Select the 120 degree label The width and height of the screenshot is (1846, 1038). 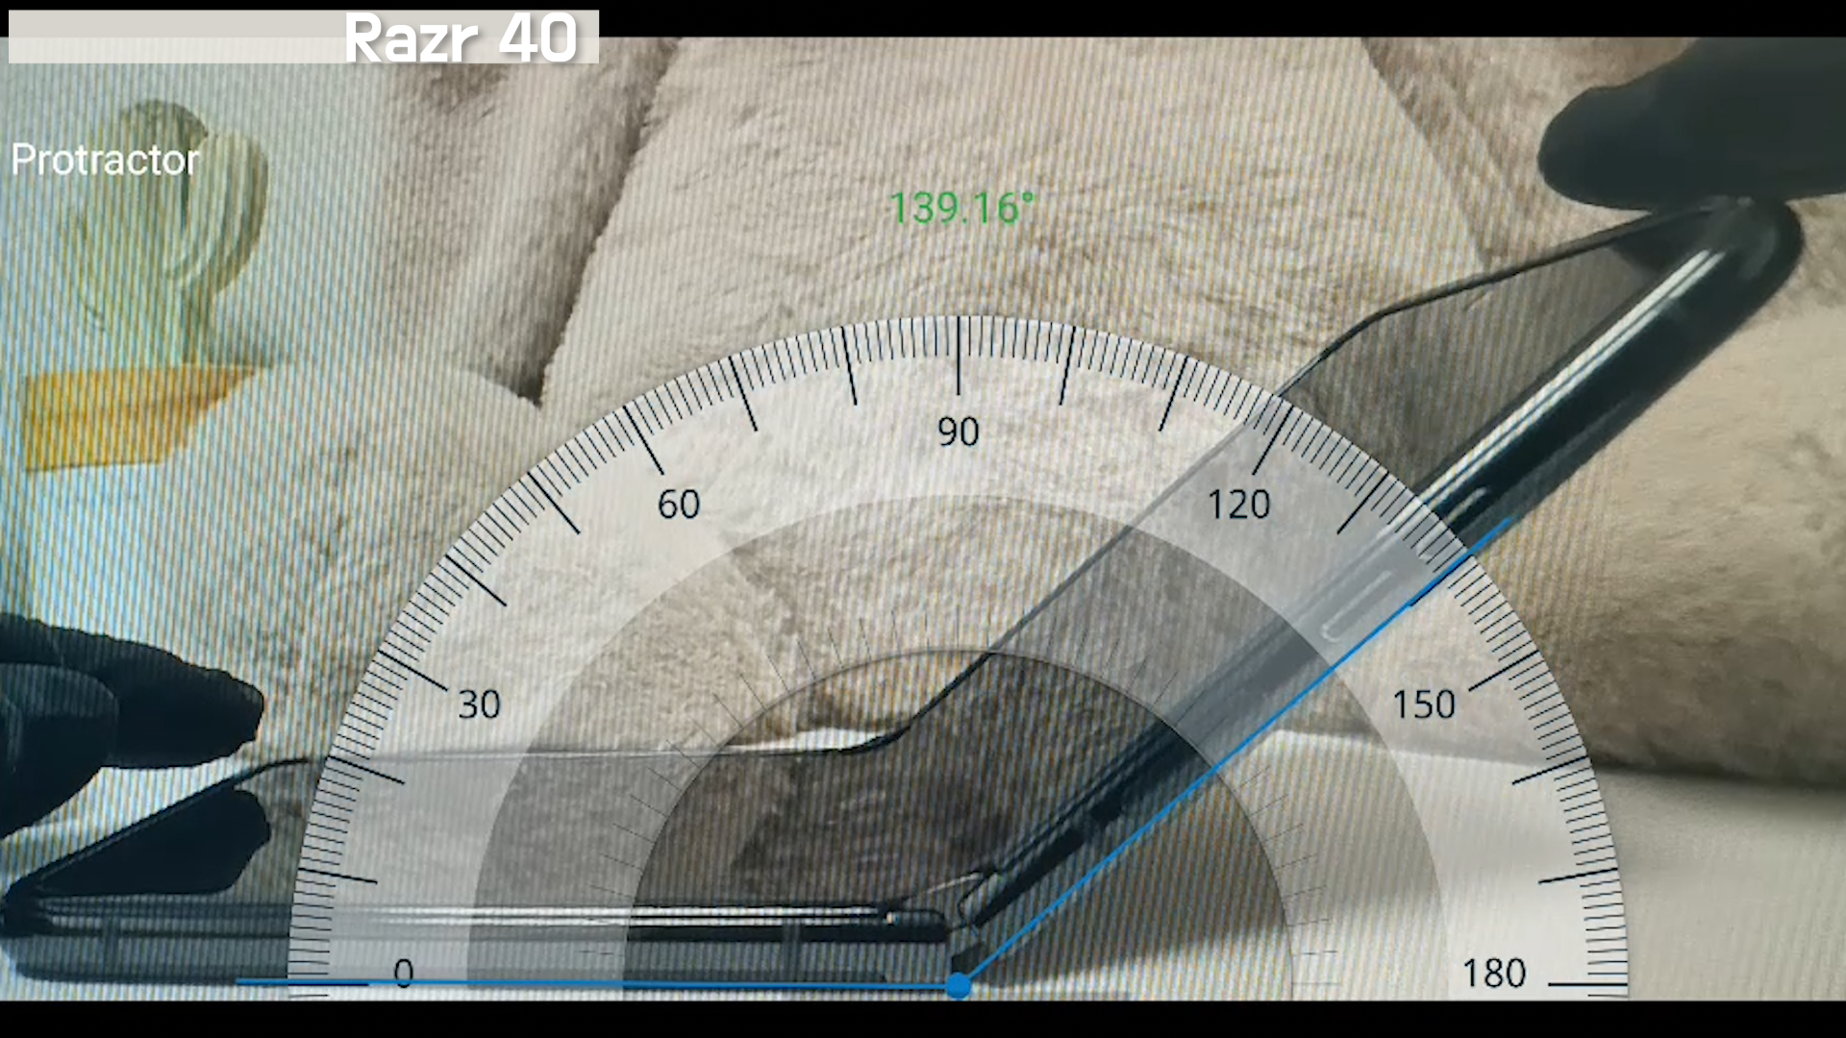[1238, 505]
